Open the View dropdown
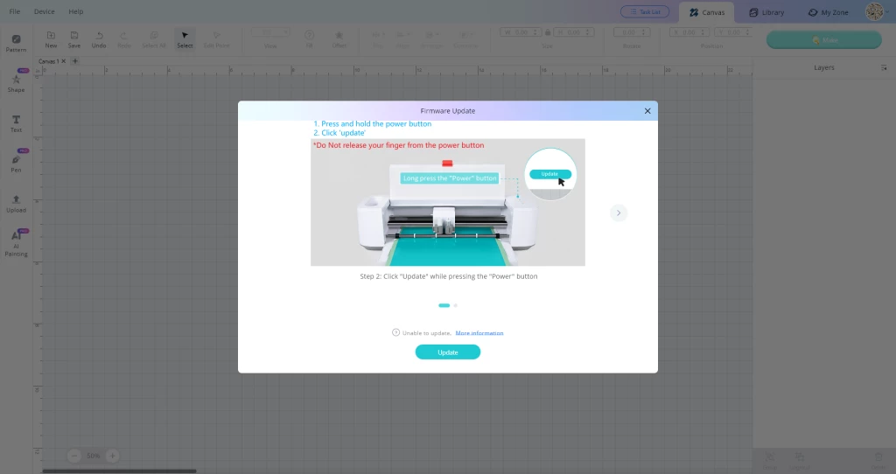896x474 pixels. tap(270, 32)
